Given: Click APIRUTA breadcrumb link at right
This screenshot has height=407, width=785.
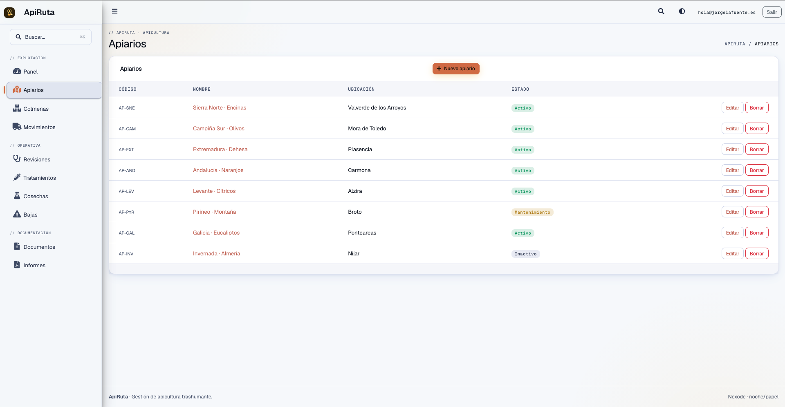Looking at the screenshot, I should tap(735, 44).
